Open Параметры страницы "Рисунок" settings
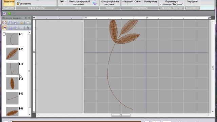 tap(172, 3)
